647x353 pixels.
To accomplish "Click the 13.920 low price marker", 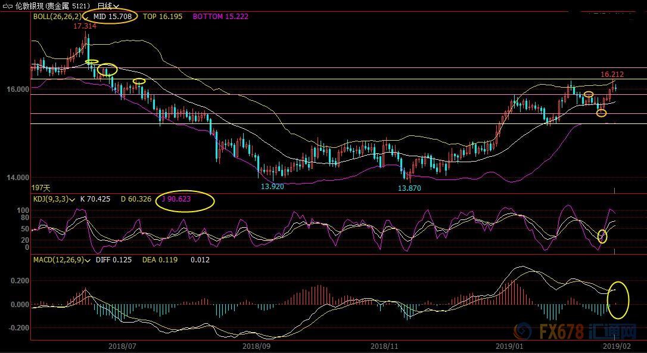I will point(271,186).
